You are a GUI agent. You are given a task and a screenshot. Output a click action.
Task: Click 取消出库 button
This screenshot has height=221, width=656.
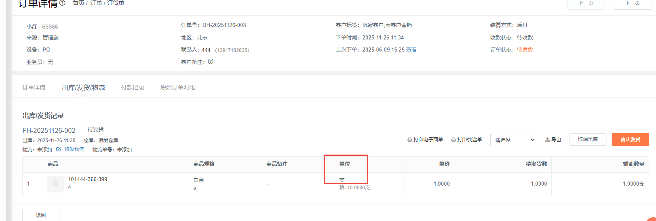pos(588,139)
